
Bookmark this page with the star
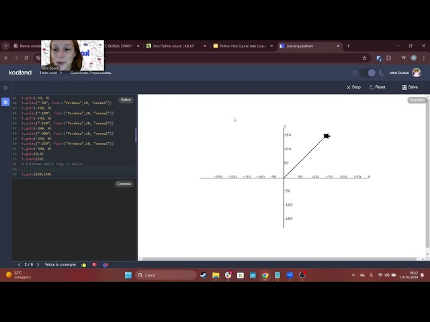364,58
